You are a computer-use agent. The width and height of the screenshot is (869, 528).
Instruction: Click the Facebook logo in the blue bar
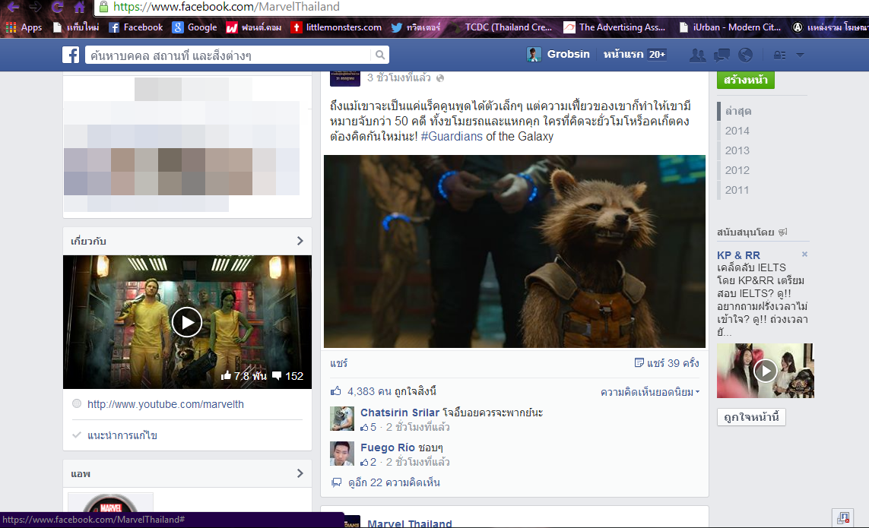click(71, 55)
